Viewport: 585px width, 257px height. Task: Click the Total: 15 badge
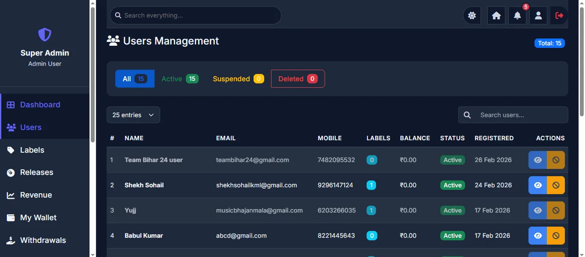(x=549, y=43)
